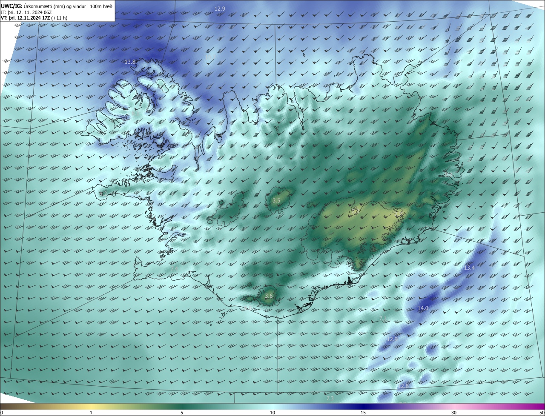545x416 pixels.
Task: Click the colorbar tick label 5
Action: coord(182,413)
